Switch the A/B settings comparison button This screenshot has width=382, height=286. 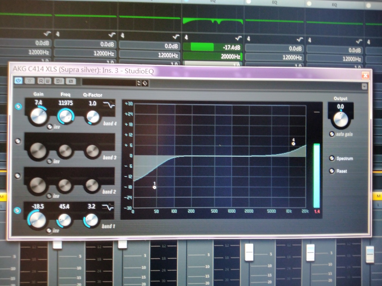(x=59, y=81)
